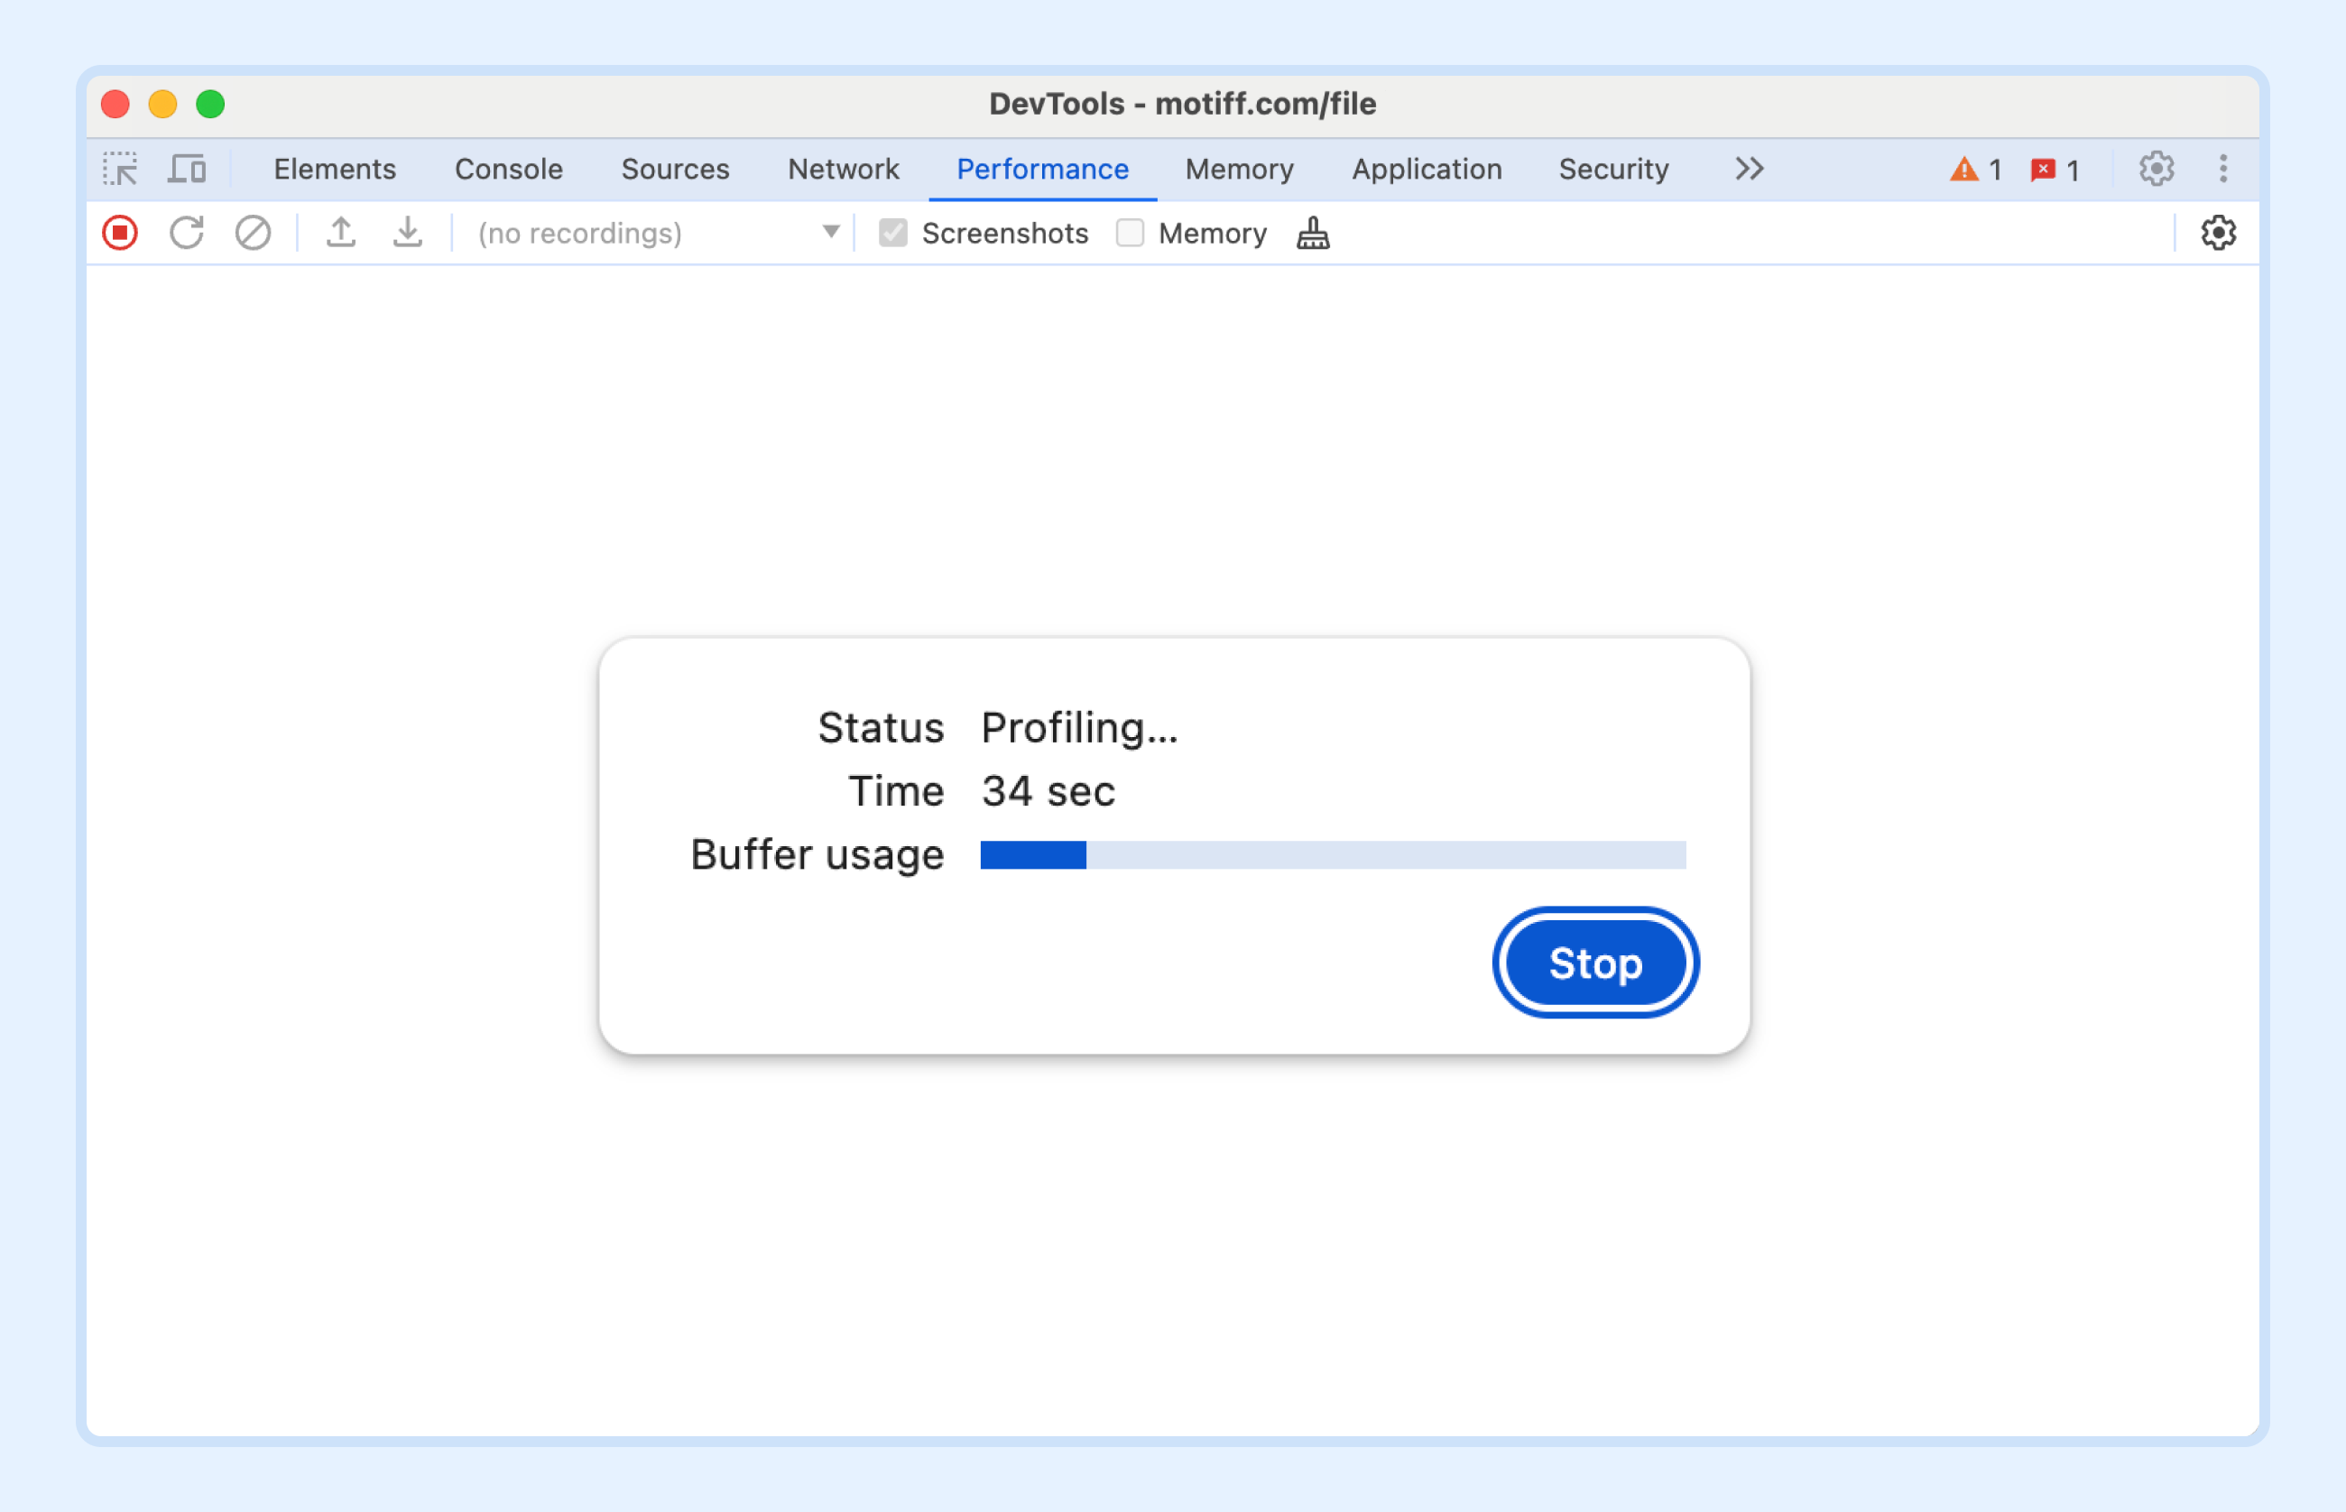Click the download recording icon
Viewport: 2346px width, 1512px height.
tap(405, 233)
